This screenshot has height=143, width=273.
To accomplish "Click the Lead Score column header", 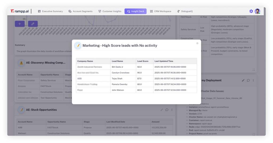I will point(143,61).
